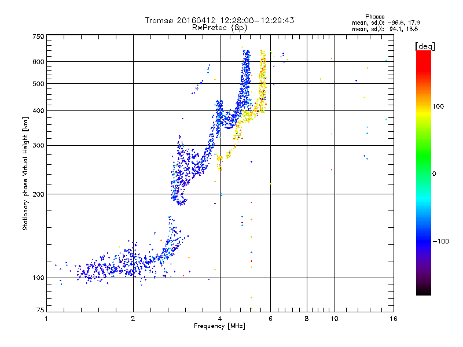Image resolution: width=463 pixels, height=347 pixels.
Task: Select the colorbar tick label "-100"
Action: pos(440,241)
